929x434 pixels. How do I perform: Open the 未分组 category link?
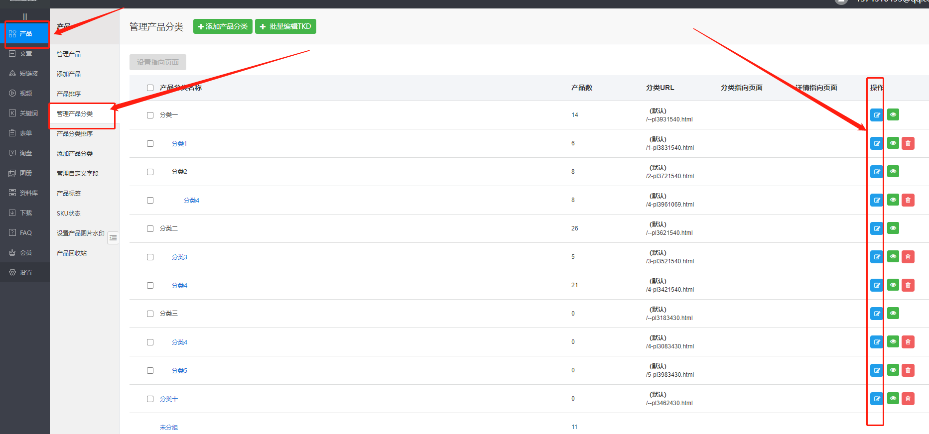168,427
